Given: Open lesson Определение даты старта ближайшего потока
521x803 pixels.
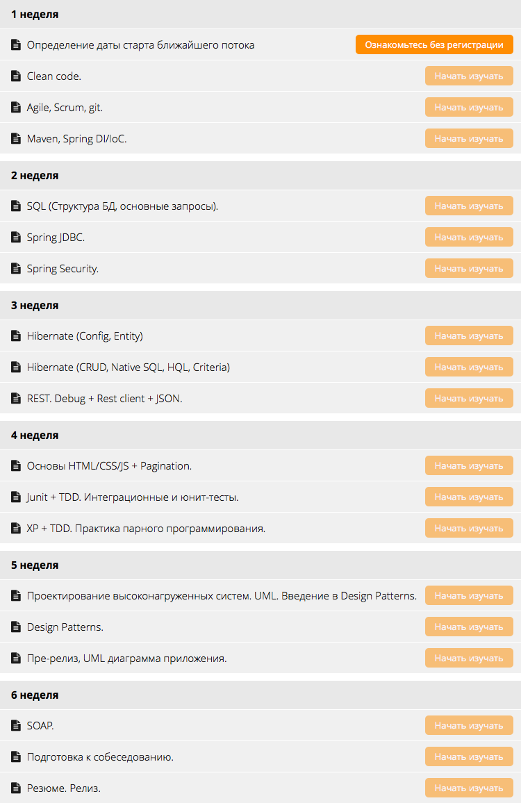Looking at the screenshot, I should [140, 45].
